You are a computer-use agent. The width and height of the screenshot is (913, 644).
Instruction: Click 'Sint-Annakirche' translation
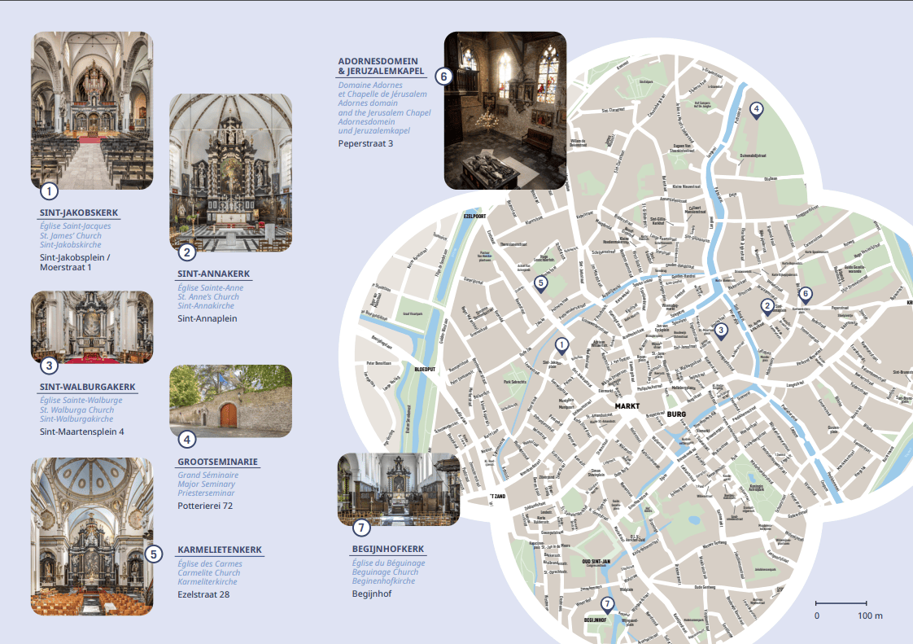coord(206,306)
